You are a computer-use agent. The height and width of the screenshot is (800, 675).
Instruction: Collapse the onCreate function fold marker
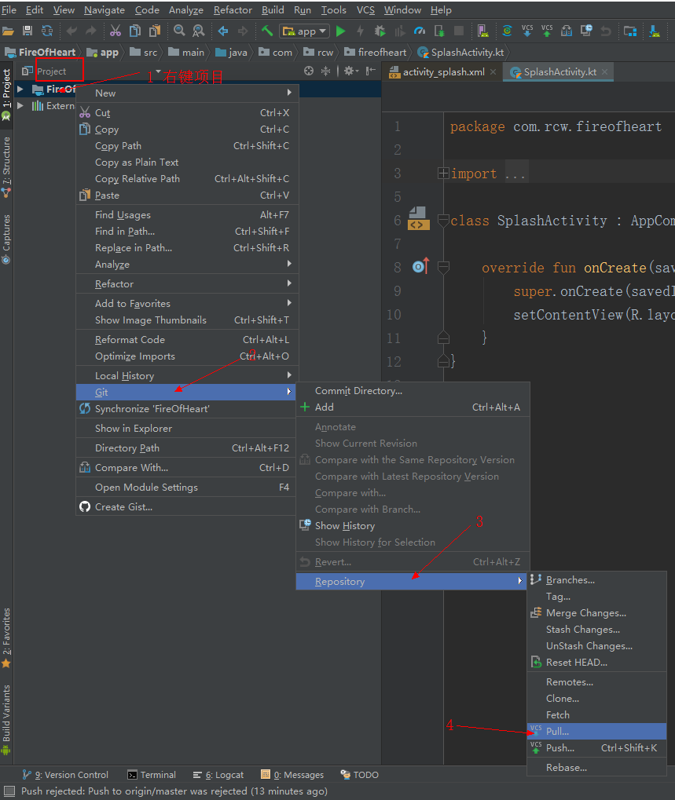pos(443,268)
